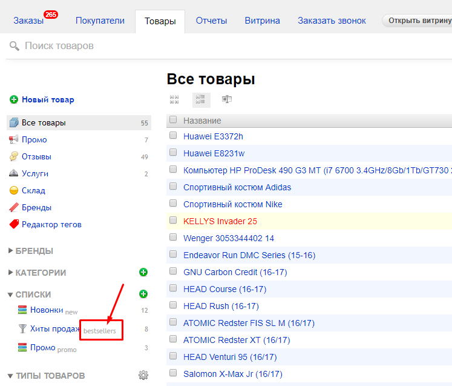Select the KELLYS Invader 25 checkbox
The height and width of the screenshot is (386, 452).
click(173, 221)
